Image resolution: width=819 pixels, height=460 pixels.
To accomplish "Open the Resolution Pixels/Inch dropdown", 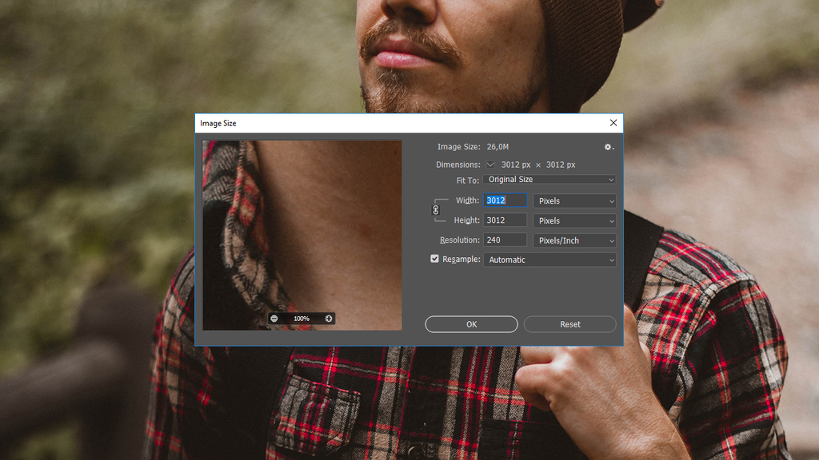I will [x=574, y=240].
